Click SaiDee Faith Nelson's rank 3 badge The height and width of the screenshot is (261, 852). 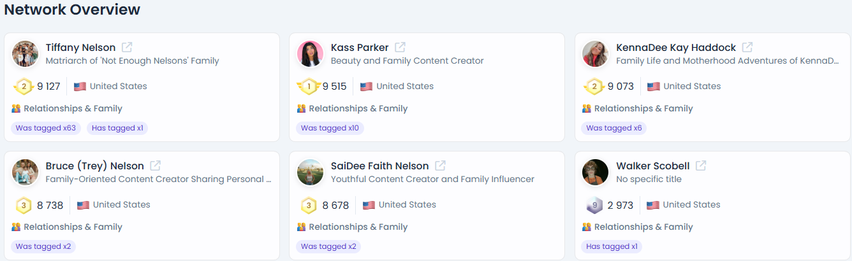[x=309, y=205]
